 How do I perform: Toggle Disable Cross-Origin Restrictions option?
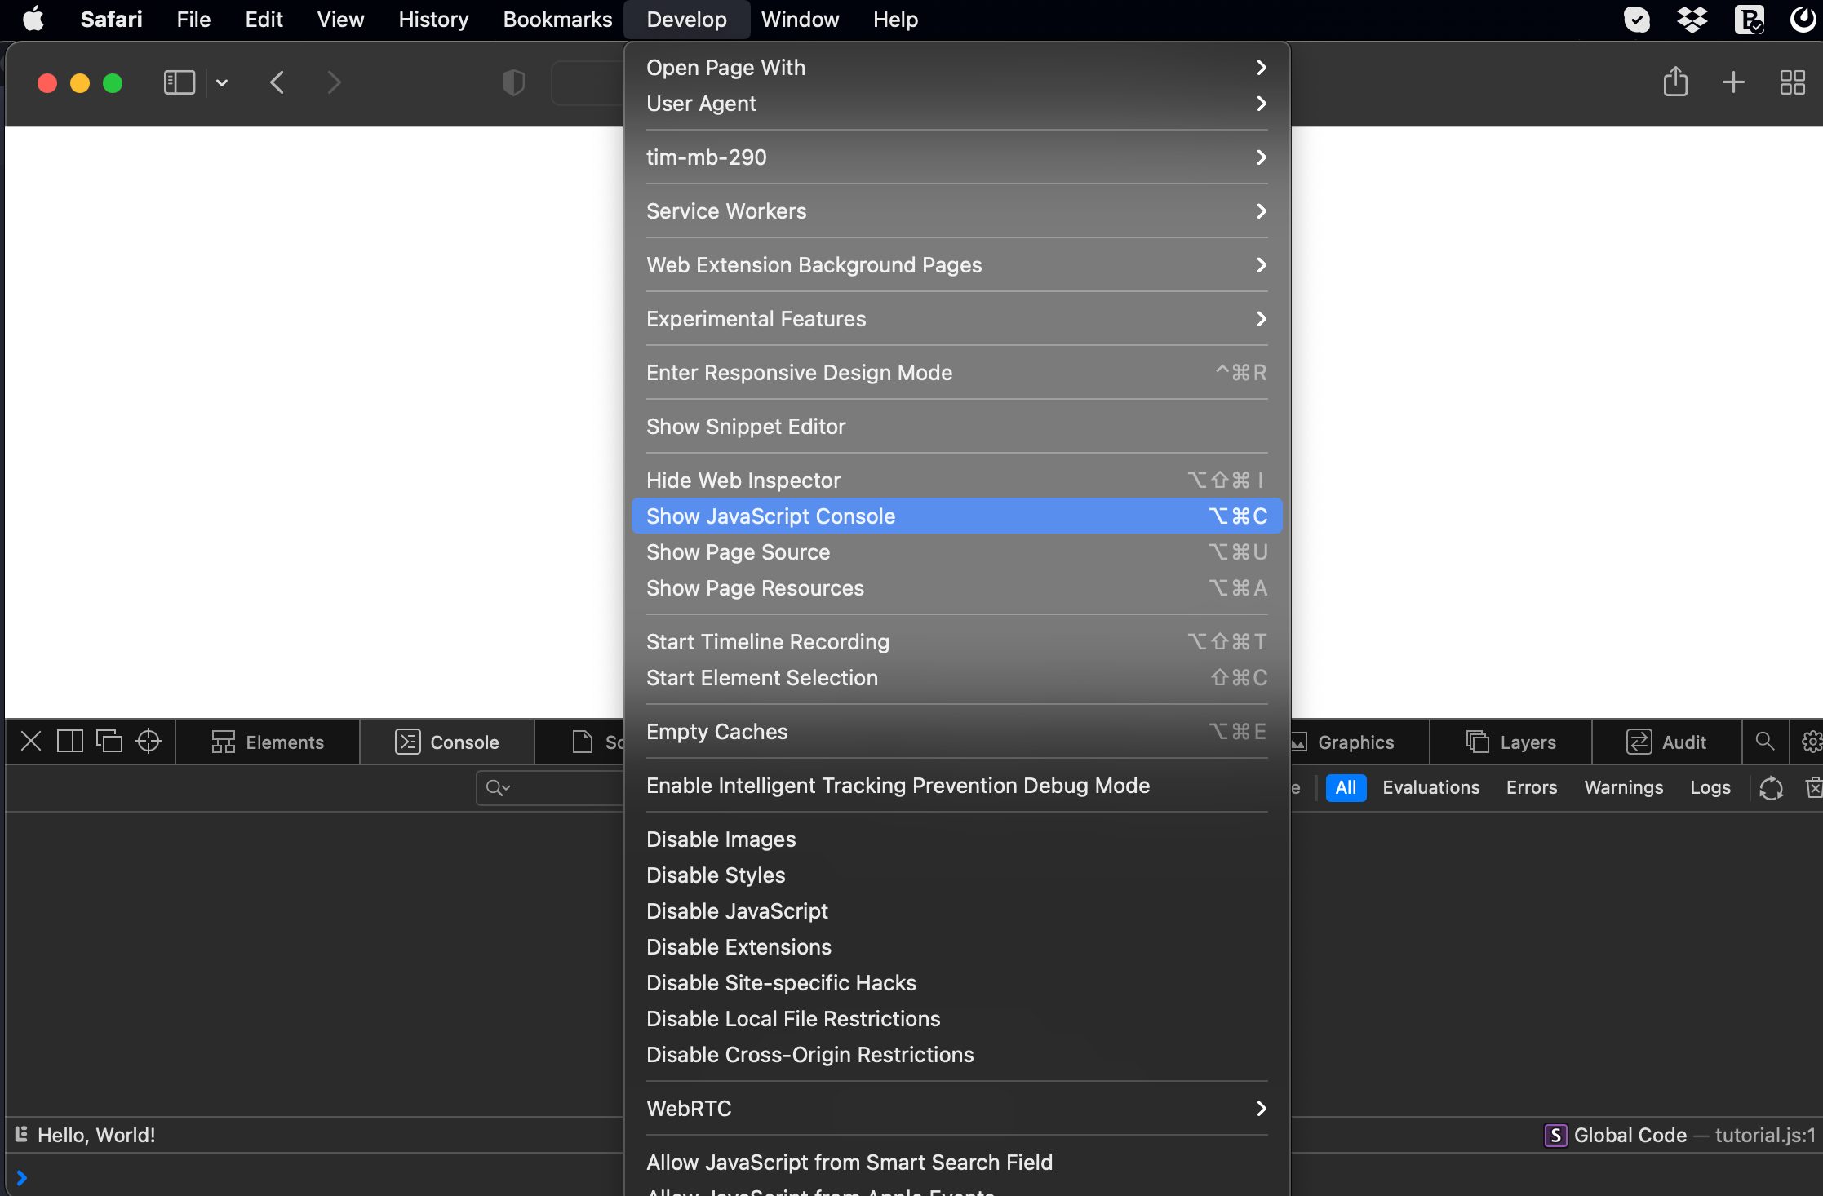point(809,1055)
